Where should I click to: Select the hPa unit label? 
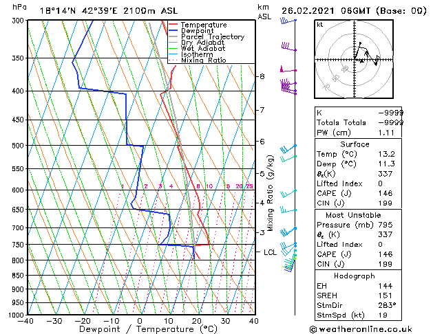[19, 7]
